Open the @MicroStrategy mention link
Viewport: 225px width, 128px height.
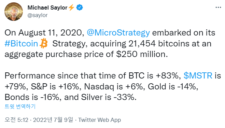[118, 33]
